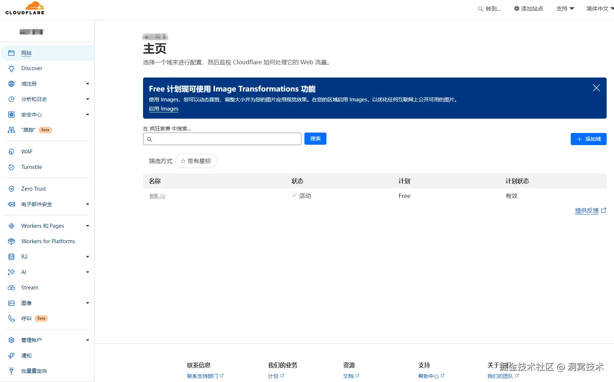
Task: Click the 批量重定向 icon
Action: pyautogui.click(x=11, y=371)
